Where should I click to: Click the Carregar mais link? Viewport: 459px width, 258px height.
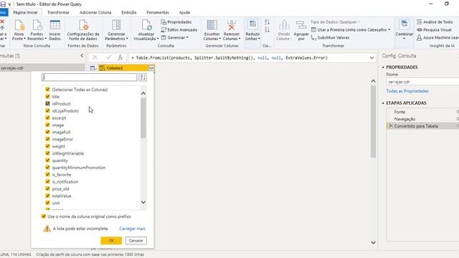point(132,229)
